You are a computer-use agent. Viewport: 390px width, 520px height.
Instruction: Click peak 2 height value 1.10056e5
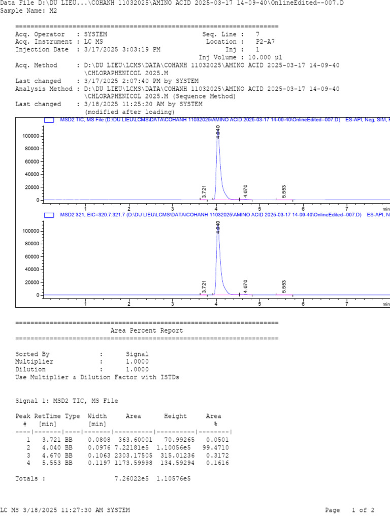pos(174,447)
